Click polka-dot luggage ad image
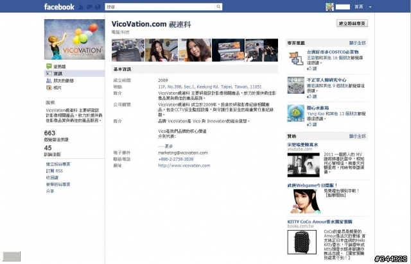411x264 pixels. point(302,242)
